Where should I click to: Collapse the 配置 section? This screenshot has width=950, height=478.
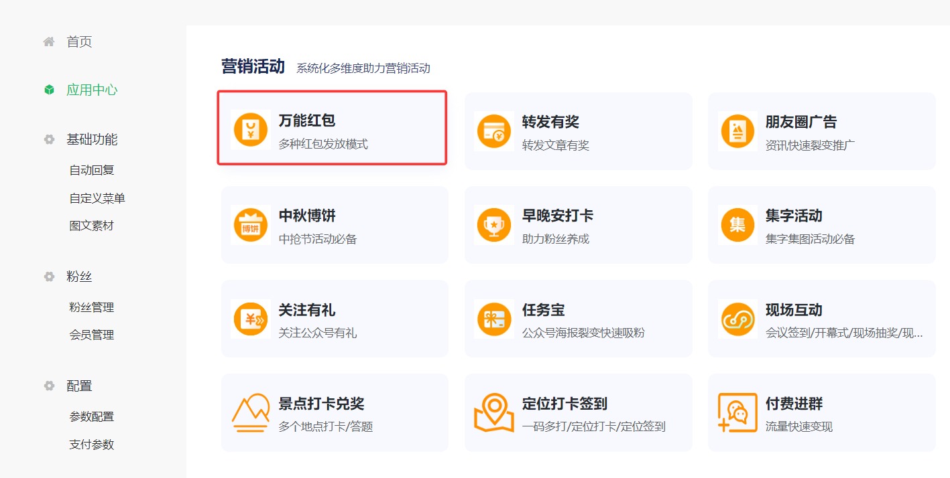point(48,386)
